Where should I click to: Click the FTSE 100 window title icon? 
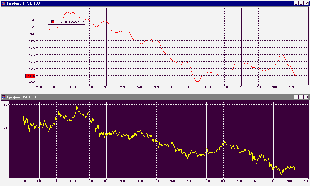[x=3, y=3]
